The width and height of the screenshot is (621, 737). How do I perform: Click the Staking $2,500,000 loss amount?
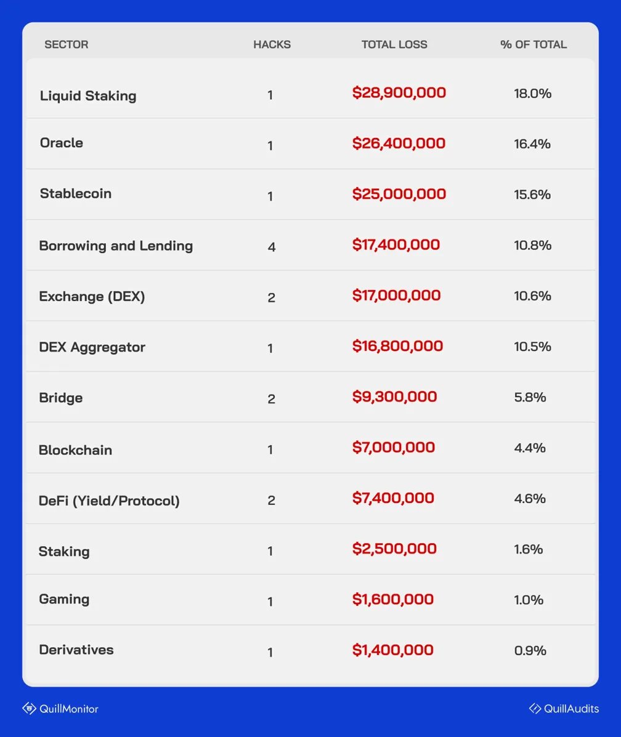click(x=394, y=549)
